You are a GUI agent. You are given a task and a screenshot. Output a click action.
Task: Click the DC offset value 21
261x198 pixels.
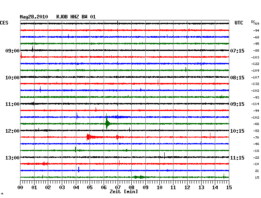pos(257,171)
